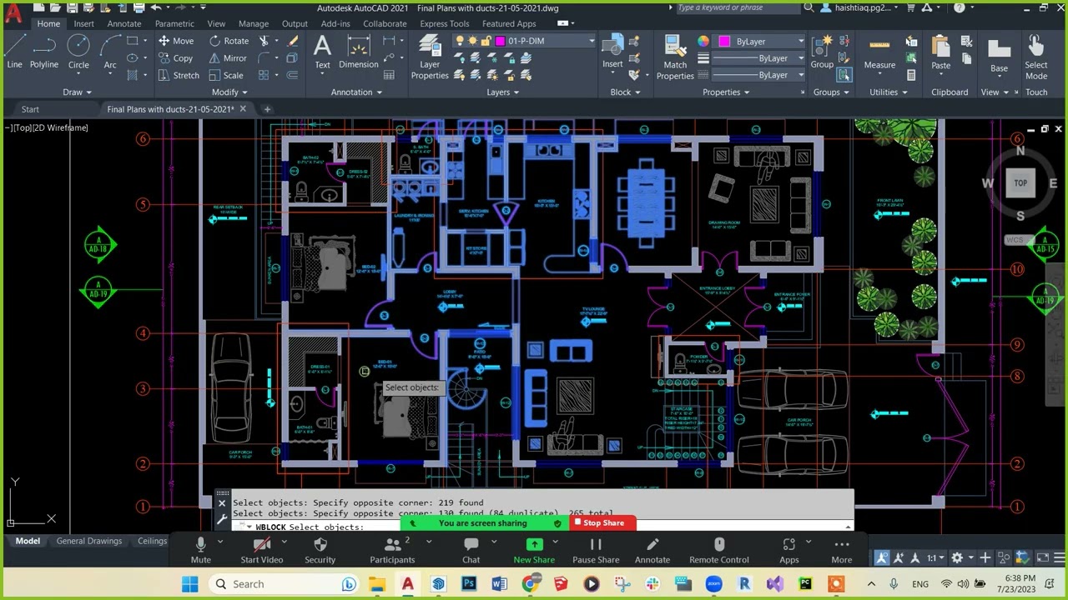The width and height of the screenshot is (1068, 600).
Task: Start Video in Zoom meeting toolbar
Action: coord(262,550)
